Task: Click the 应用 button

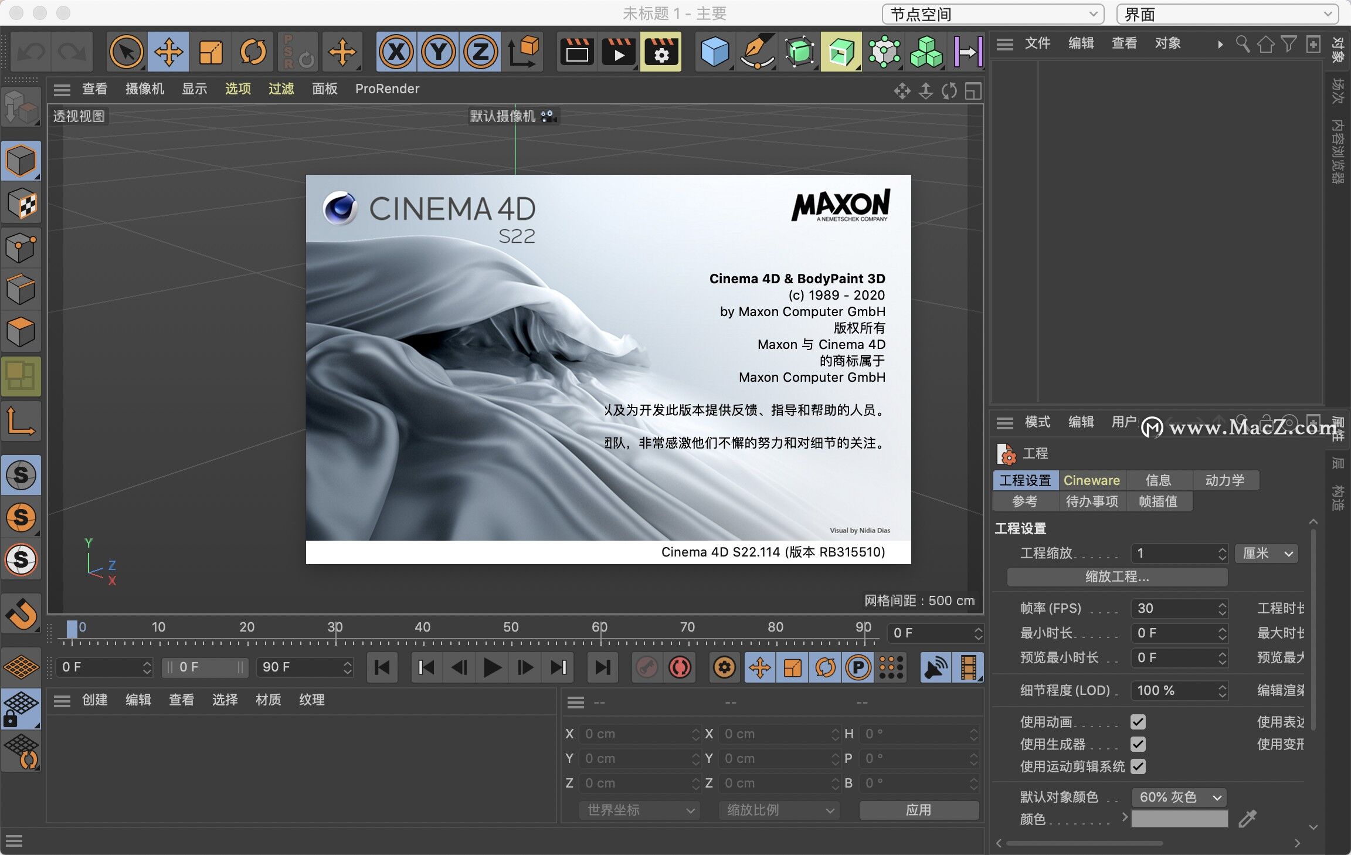Action: click(918, 810)
